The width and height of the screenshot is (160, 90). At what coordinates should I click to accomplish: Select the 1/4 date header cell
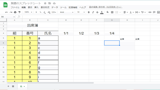pos(112,33)
